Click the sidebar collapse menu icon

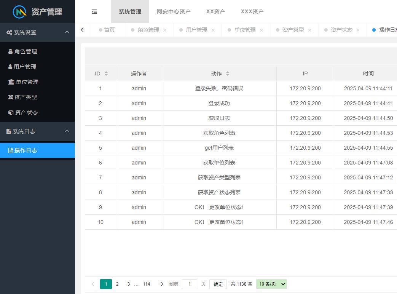point(94,12)
